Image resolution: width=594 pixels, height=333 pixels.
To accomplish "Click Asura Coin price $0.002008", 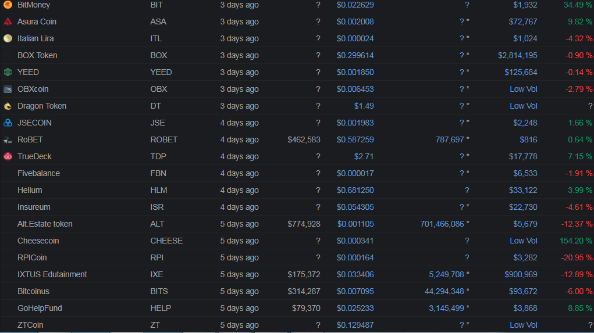I will (355, 22).
